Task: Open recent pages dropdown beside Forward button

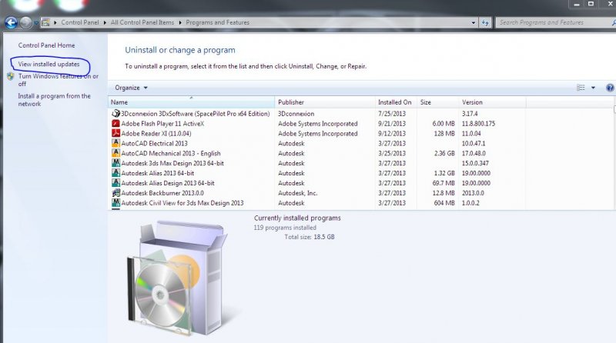Action: point(36,23)
